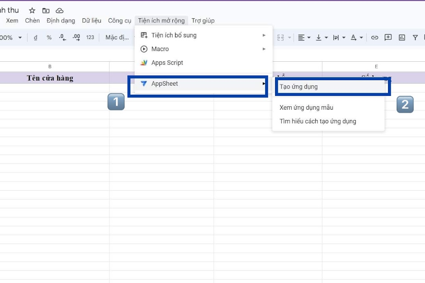Star the spreadsheet with the star icon
Viewport: 425px width, 283px height.
click(x=32, y=11)
